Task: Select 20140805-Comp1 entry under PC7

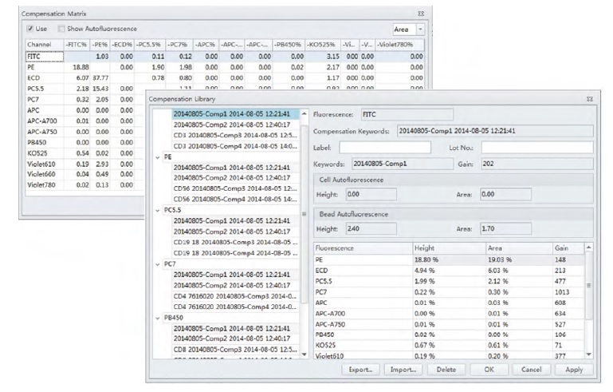Action: 236,275
